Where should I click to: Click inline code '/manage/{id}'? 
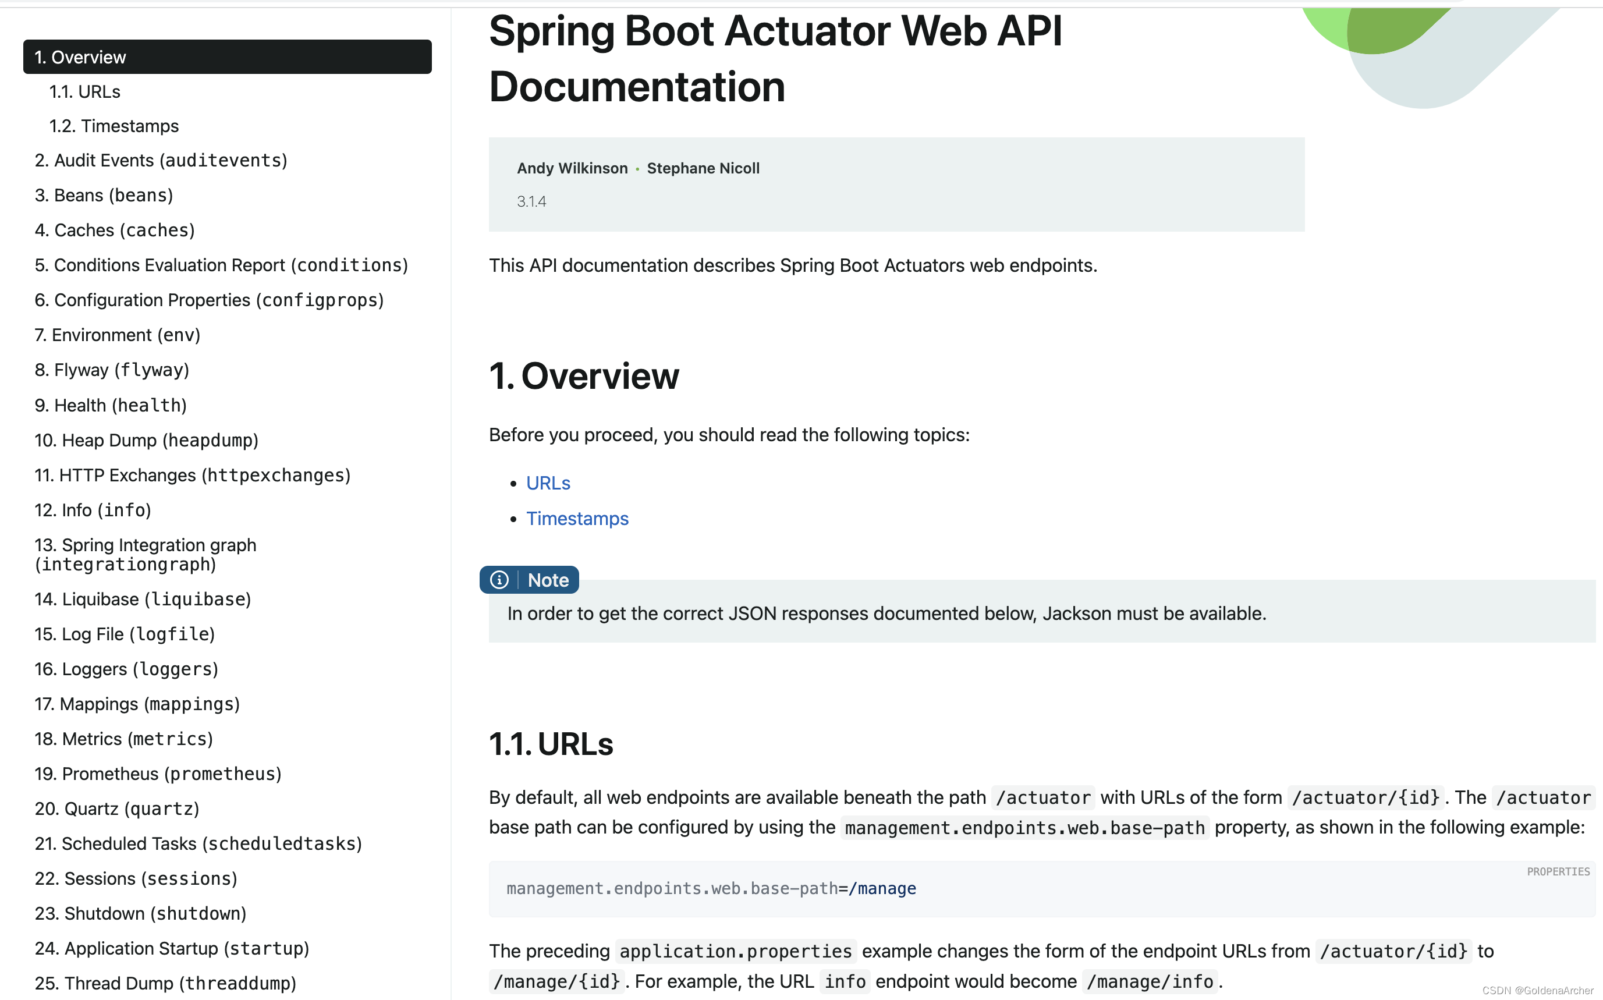(x=557, y=981)
